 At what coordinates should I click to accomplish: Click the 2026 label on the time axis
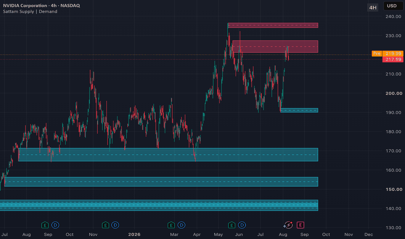(134, 234)
